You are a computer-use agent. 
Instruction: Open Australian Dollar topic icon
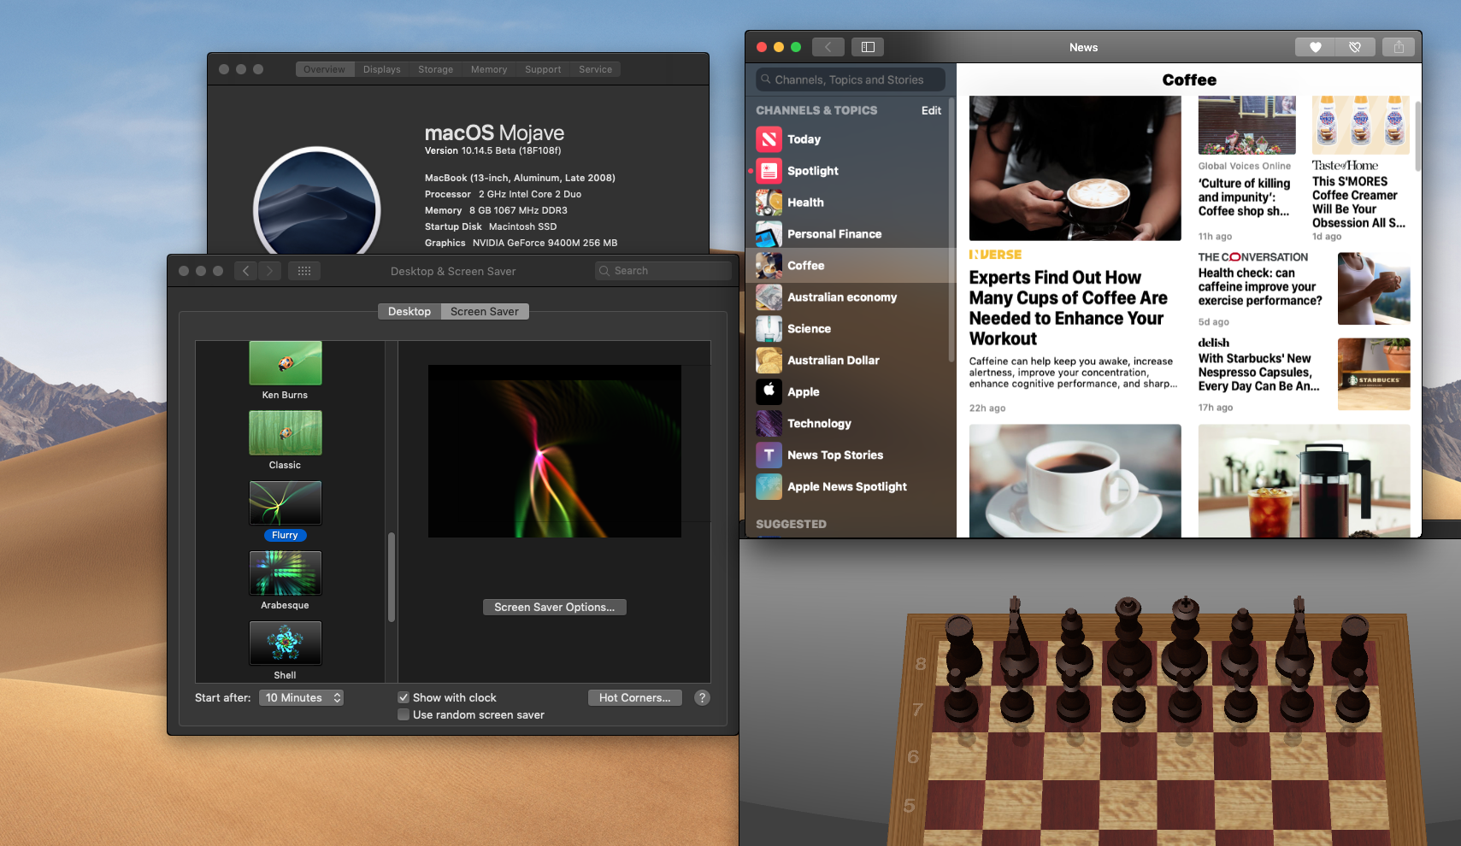pyautogui.click(x=769, y=361)
